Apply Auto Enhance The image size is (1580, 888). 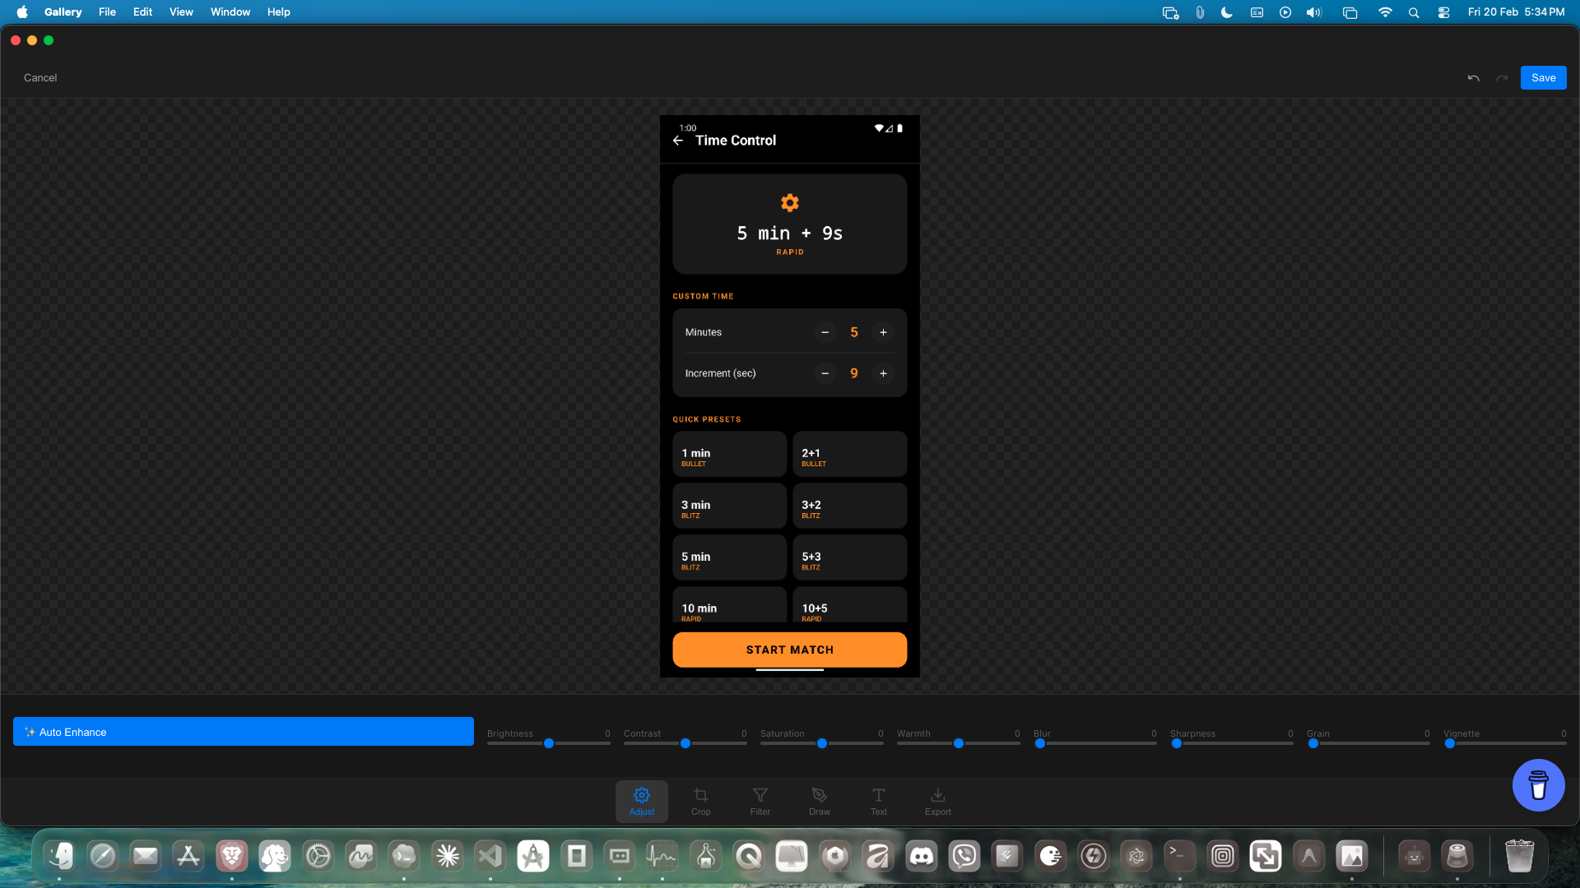point(243,732)
